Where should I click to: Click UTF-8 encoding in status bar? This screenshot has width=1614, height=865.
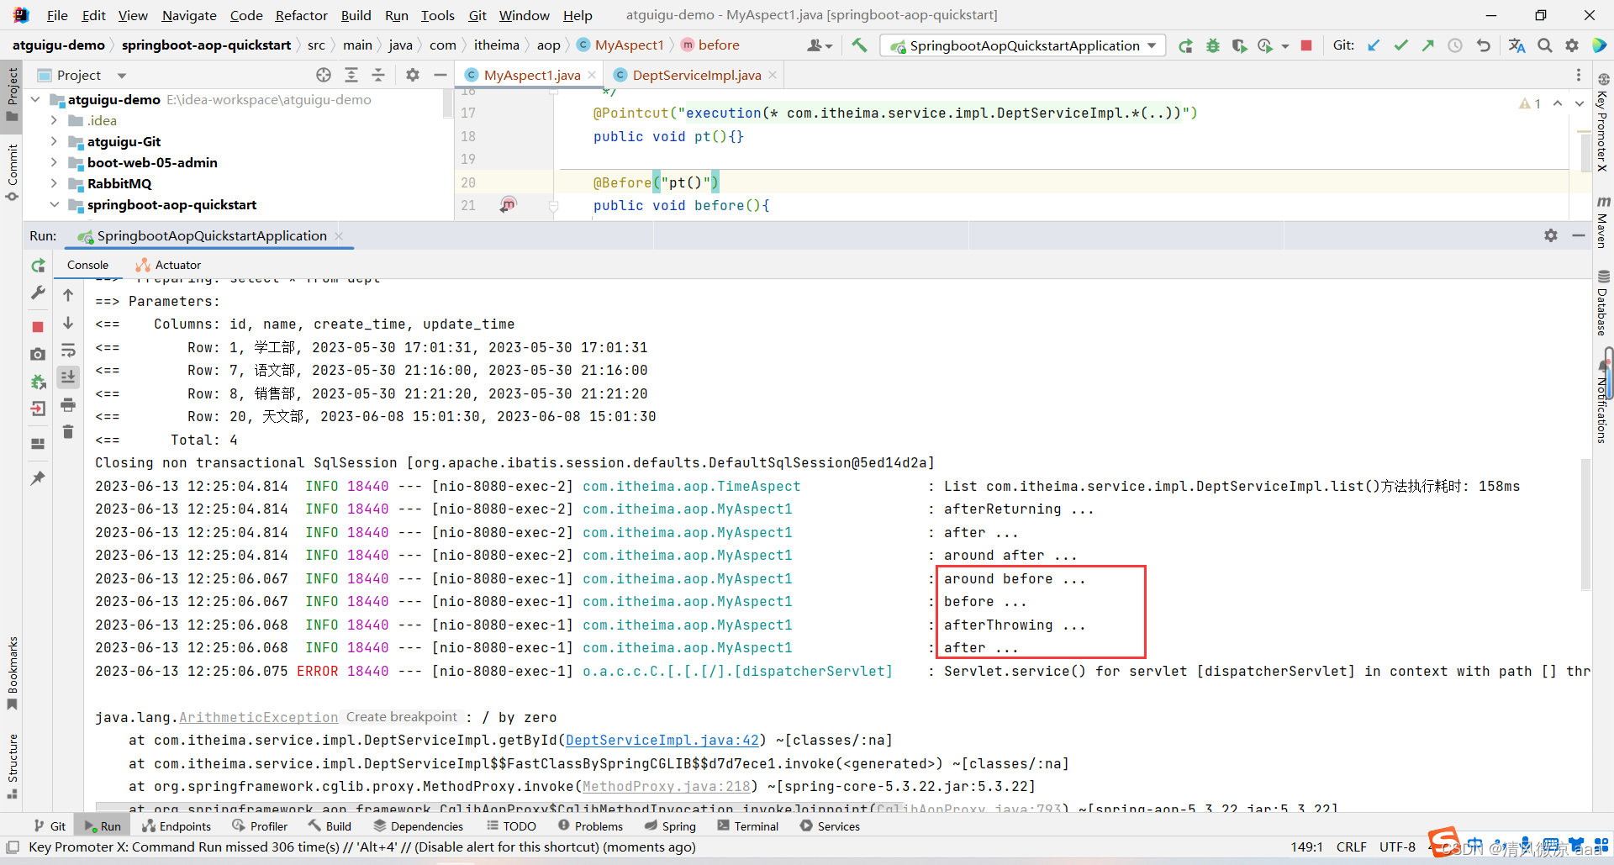[1397, 847]
